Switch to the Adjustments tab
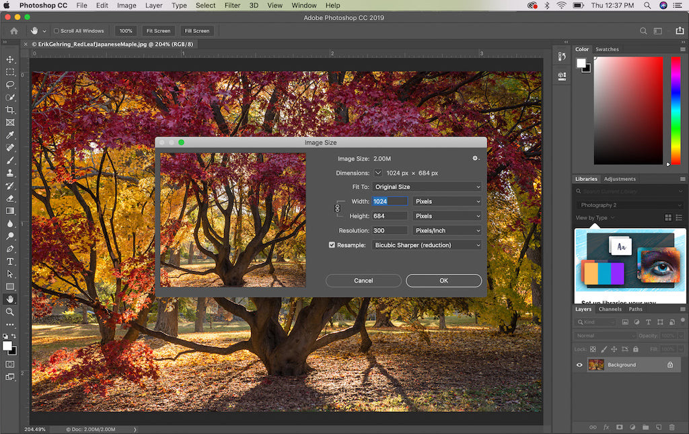Image resolution: width=689 pixels, height=434 pixels. coord(620,179)
